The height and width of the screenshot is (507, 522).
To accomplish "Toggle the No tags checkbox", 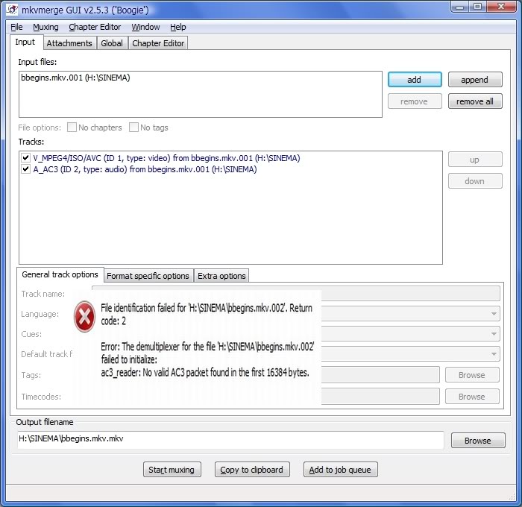I will 133,127.
